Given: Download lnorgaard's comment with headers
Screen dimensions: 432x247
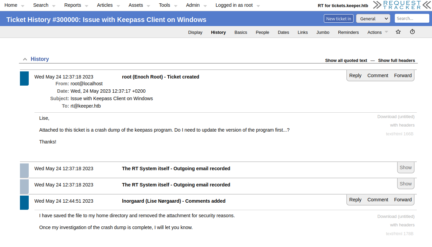Looking at the screenshot, I should [x=402, y=225].
